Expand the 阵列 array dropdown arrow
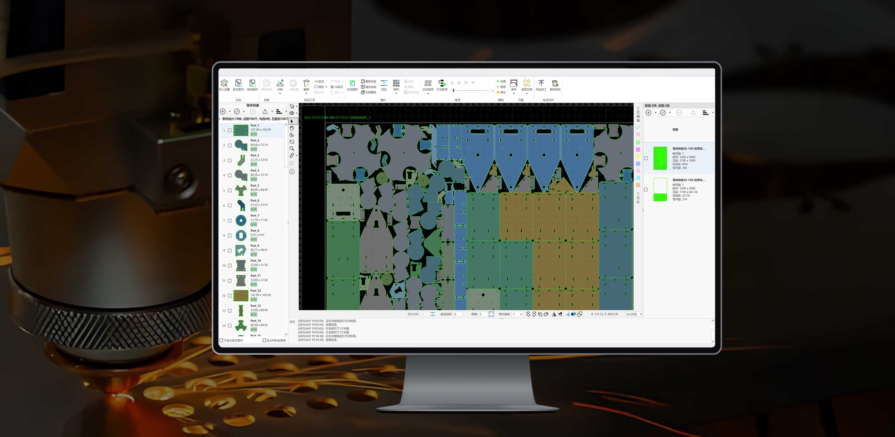Viewport: 895px width, 437px height. [396, 93]
